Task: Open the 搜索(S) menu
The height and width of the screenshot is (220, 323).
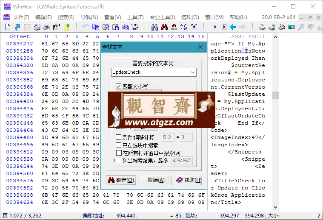Action: point(66,17)
